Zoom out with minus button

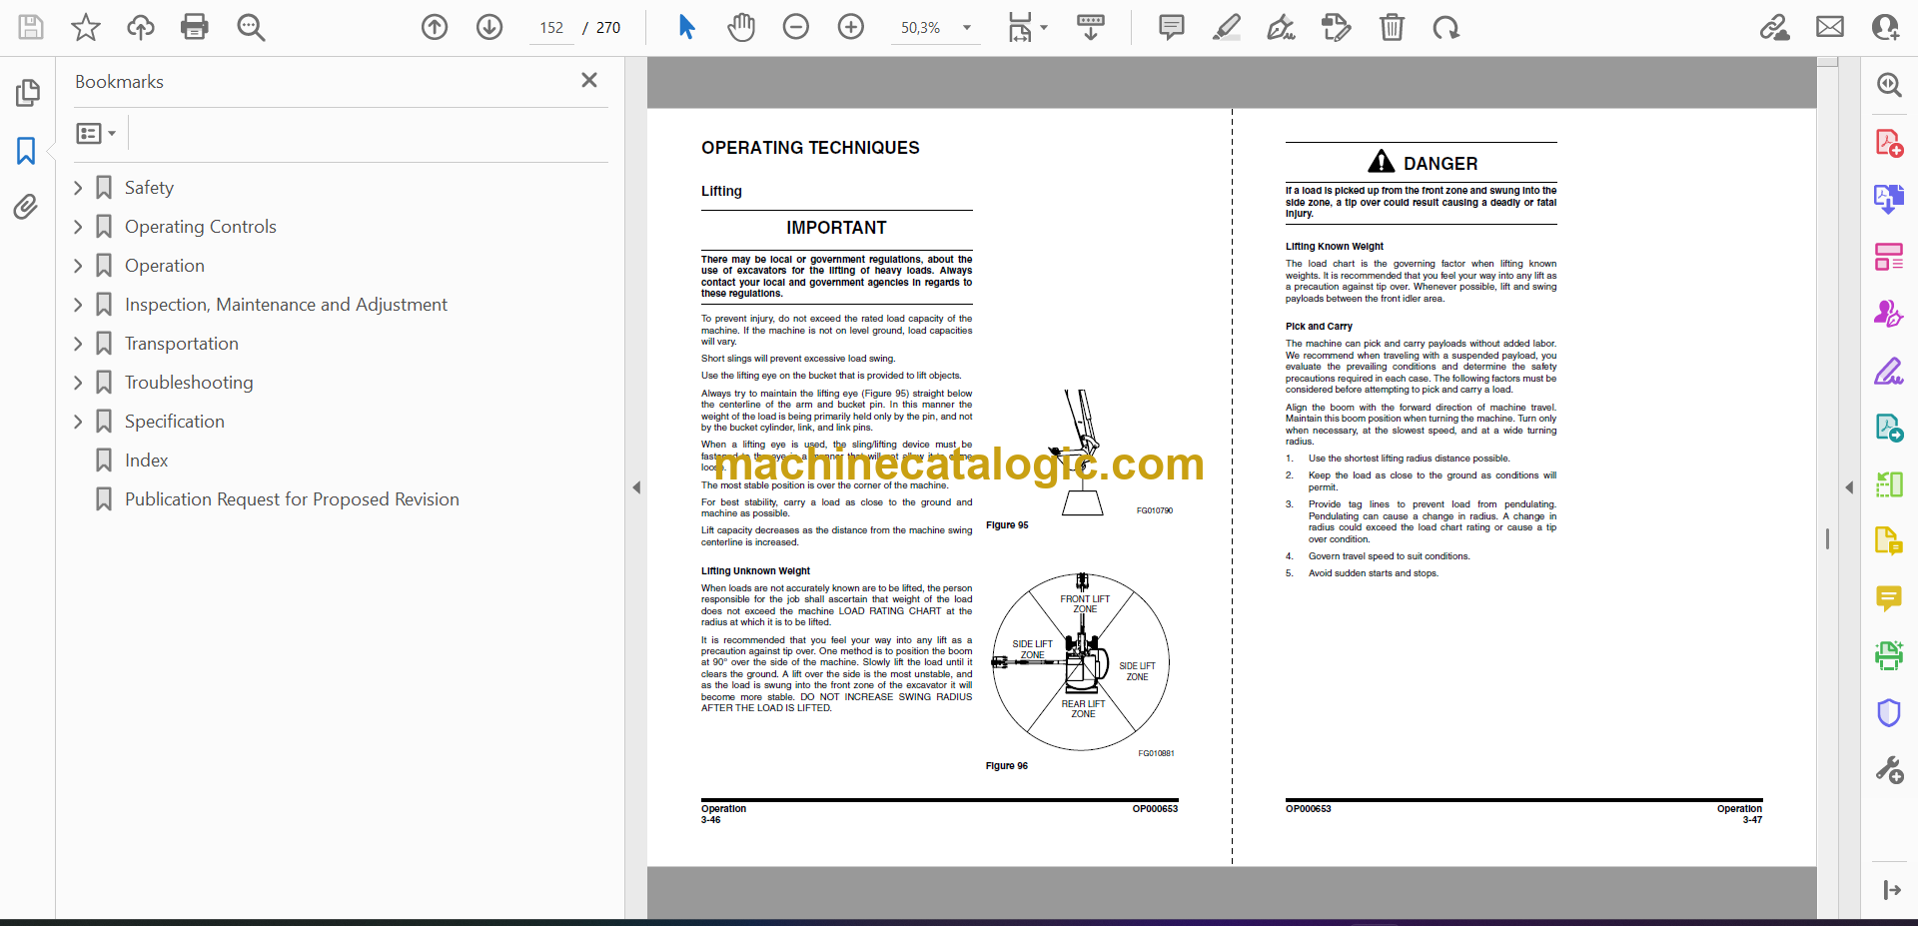pyautogui.click(x=796, y=27)
